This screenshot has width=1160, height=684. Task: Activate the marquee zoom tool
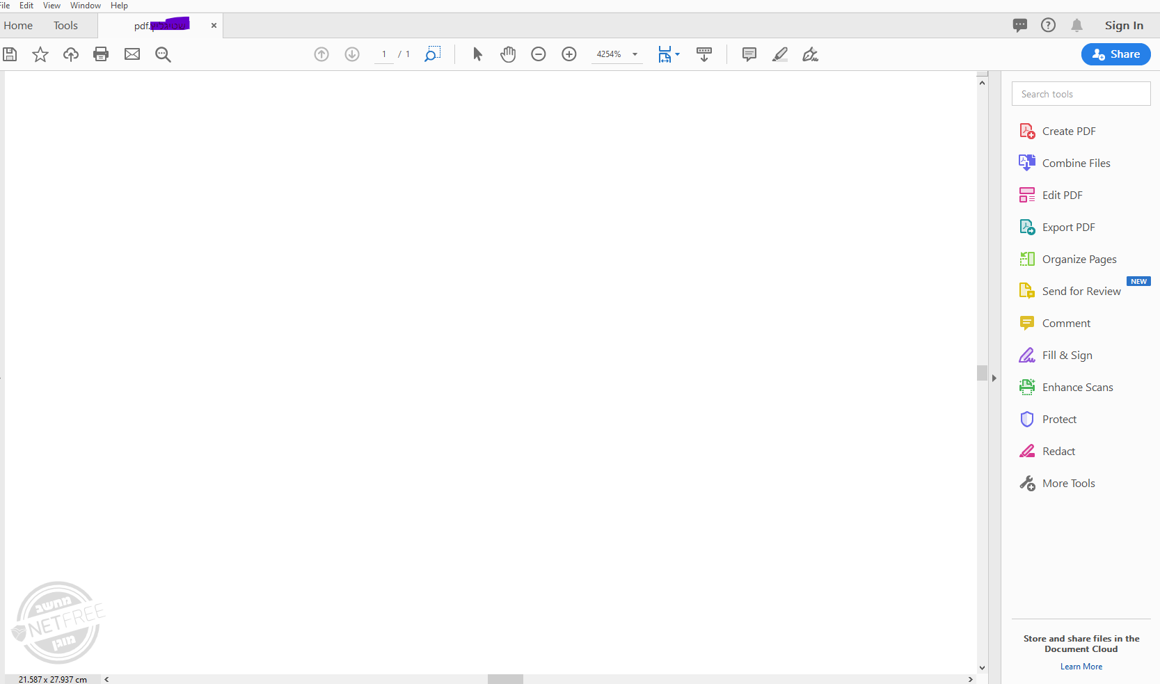432,54
